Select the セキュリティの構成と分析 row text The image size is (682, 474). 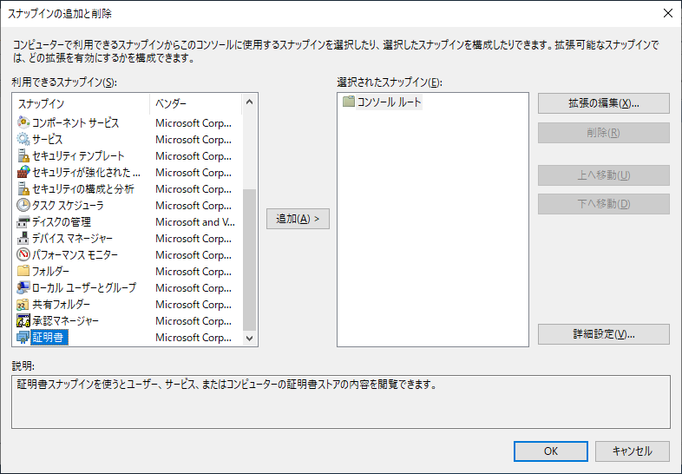tap(83, 189)
